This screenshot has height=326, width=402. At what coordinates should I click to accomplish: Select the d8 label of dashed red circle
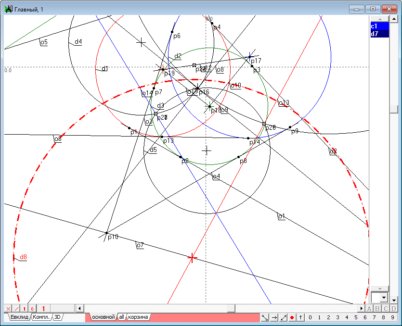click(x=23, y=257)
